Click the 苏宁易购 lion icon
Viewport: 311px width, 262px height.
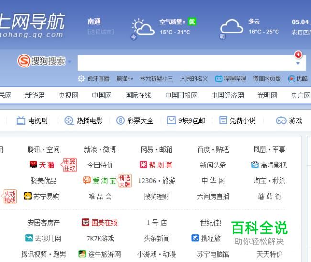tap(28, 196)
